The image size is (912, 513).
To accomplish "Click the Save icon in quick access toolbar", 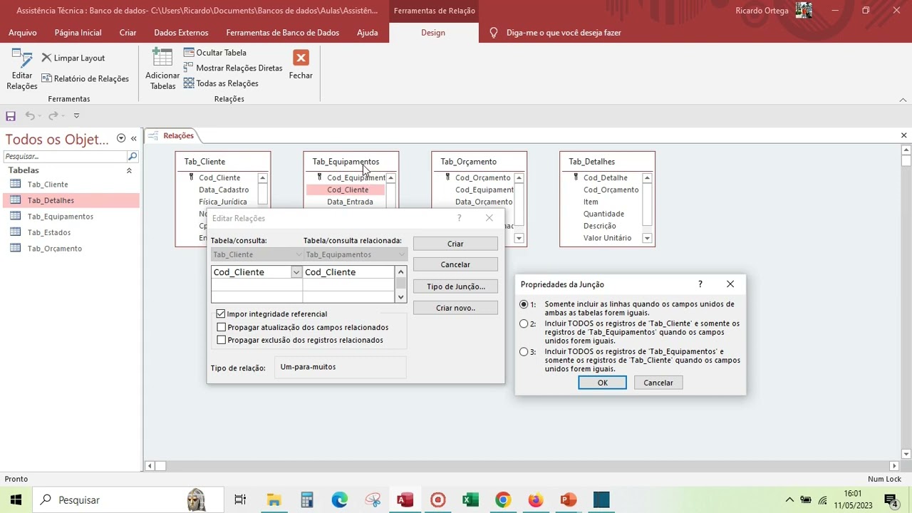I will click(x=11, y=115).
